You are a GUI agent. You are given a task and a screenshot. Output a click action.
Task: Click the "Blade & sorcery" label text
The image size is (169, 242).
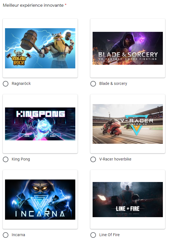[x=113, y=83]
